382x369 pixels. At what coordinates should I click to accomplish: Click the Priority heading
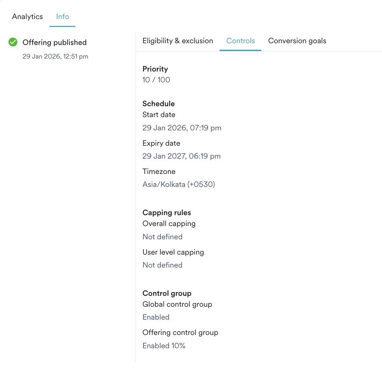(x=155, y=69)
